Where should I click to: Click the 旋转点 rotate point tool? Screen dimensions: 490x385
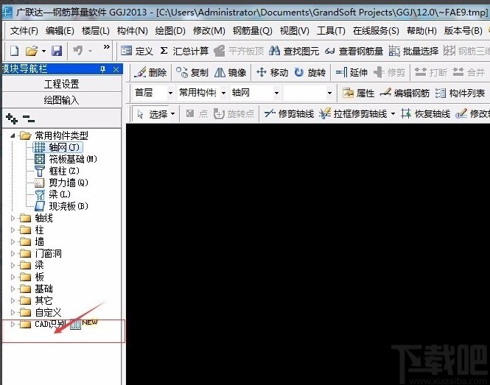click(234, 114)
